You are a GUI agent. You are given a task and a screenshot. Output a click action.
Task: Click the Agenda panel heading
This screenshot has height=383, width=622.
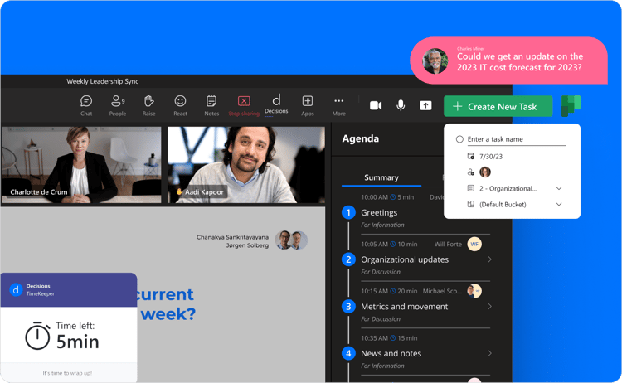click(x=360, y=138)
